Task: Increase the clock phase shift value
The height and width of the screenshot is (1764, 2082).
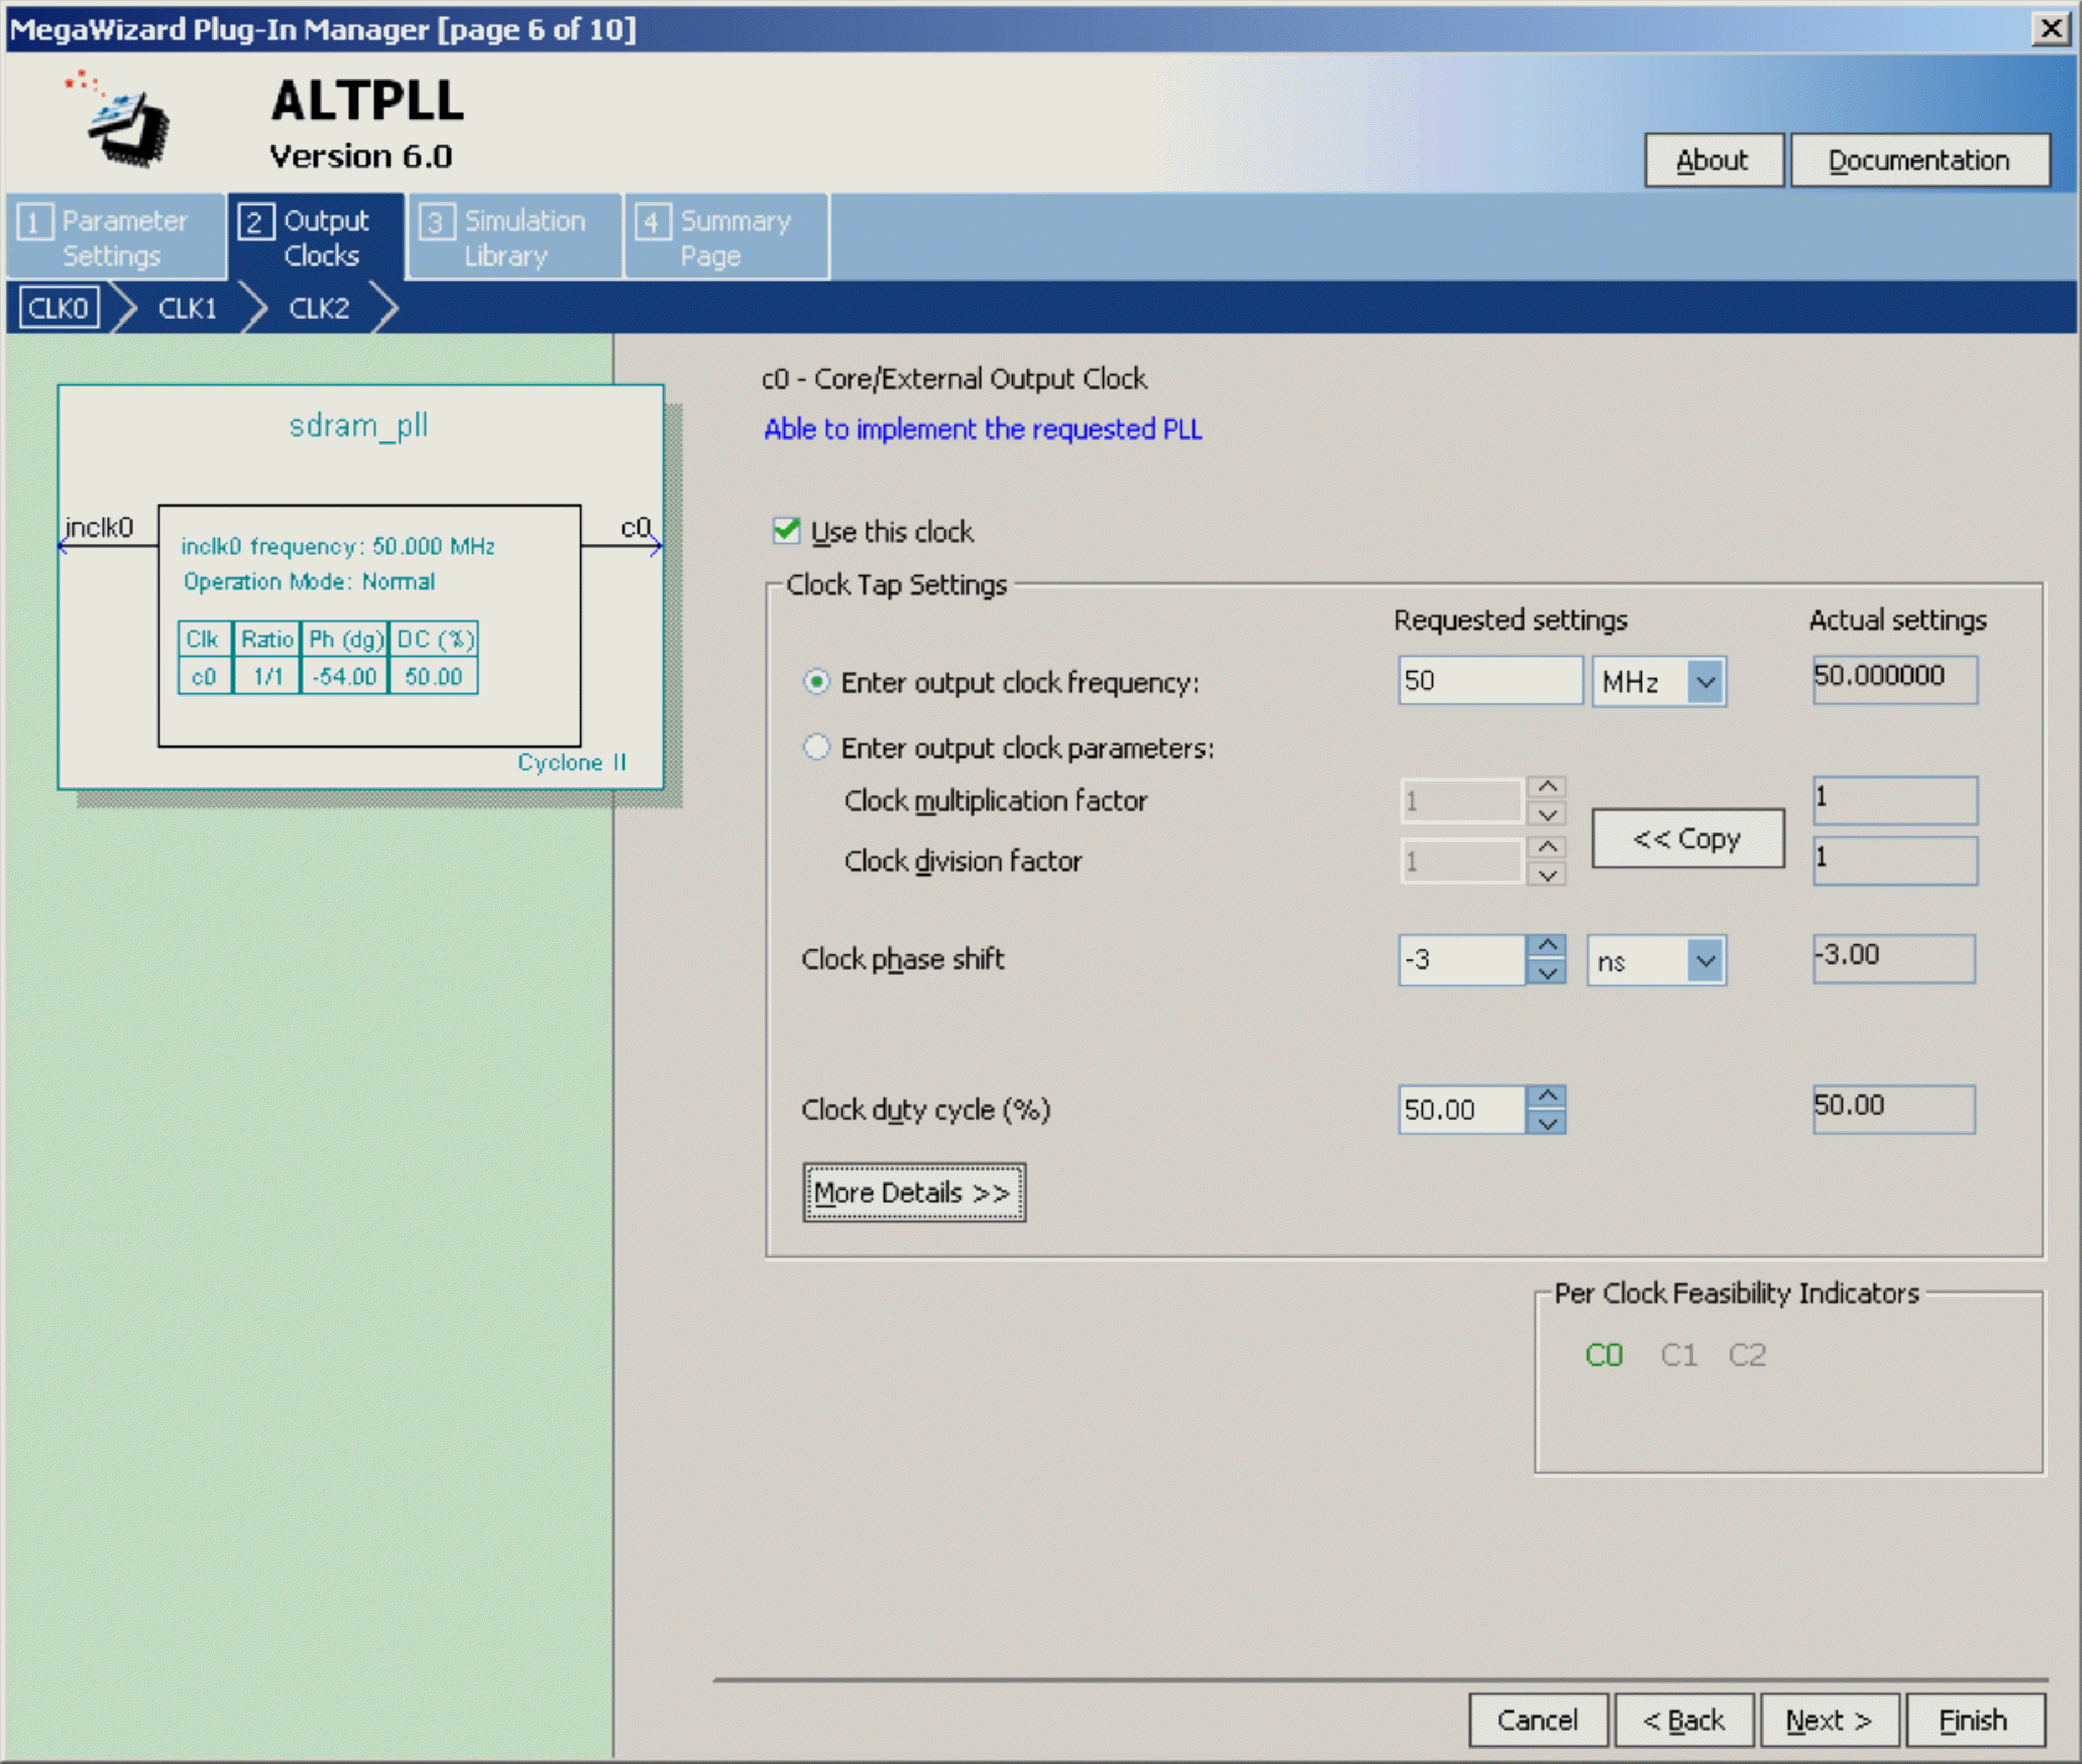Action: tap(1547, 945)
